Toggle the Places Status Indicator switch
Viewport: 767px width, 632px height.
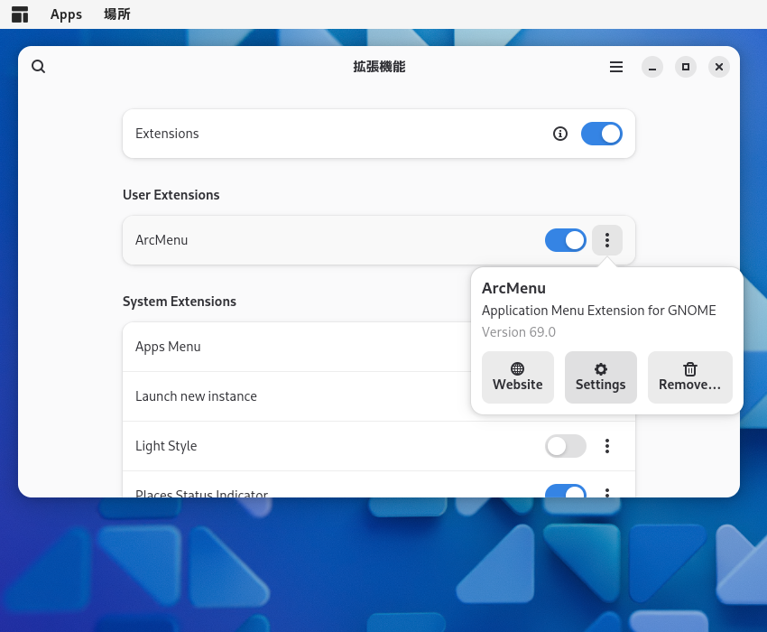click(x=566, y=491)
